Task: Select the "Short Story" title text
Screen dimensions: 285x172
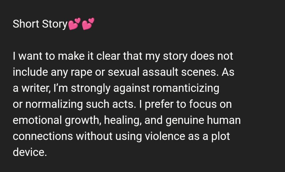Action: (40, 24)
